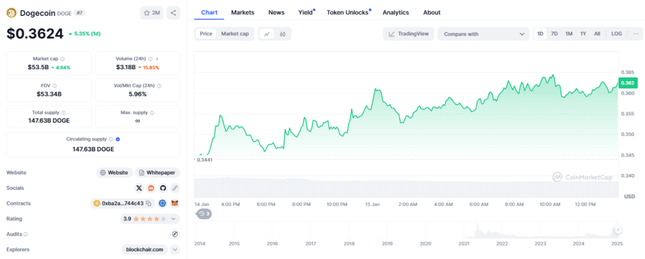
Task: Open blockchair.com explorer link
Action: [145, 250]
